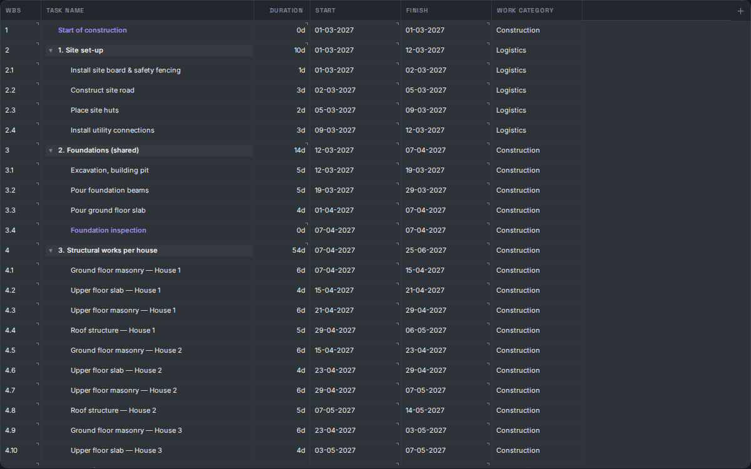
Task: Select the "14d" duration of Foundations
Action: 300,150
